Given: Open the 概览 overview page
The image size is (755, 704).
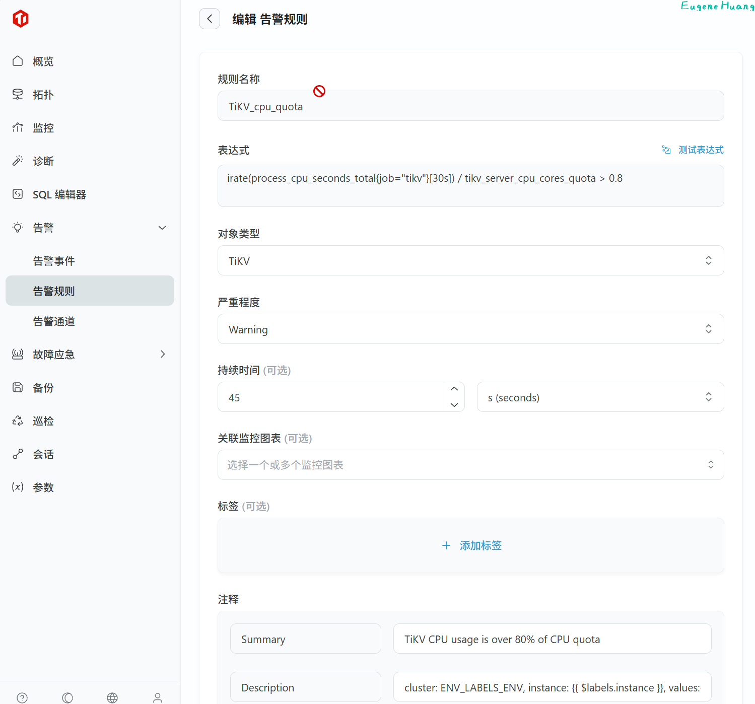Looking at the screenshot, I should pos(43,61).
